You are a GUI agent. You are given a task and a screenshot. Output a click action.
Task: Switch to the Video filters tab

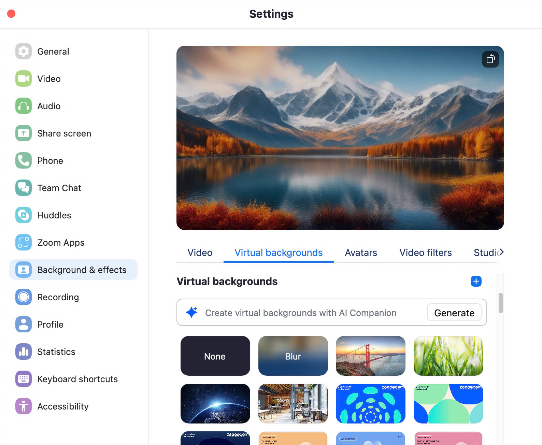click(x=425, y=253)
